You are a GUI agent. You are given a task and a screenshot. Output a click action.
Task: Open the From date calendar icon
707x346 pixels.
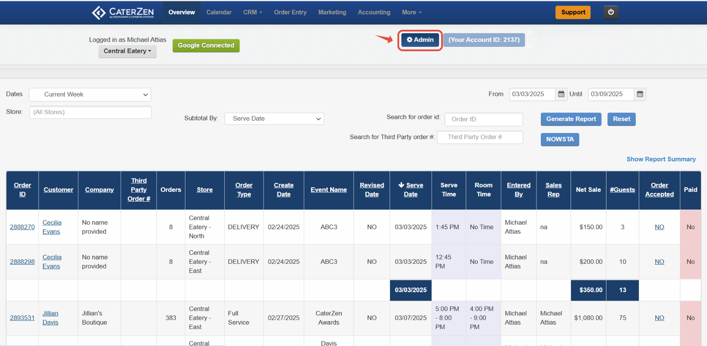tap(561, 94)
